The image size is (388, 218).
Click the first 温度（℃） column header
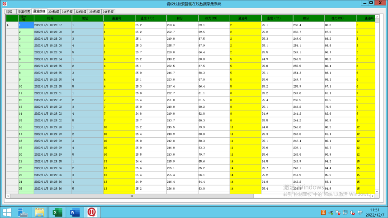click(x=151, y=19)
